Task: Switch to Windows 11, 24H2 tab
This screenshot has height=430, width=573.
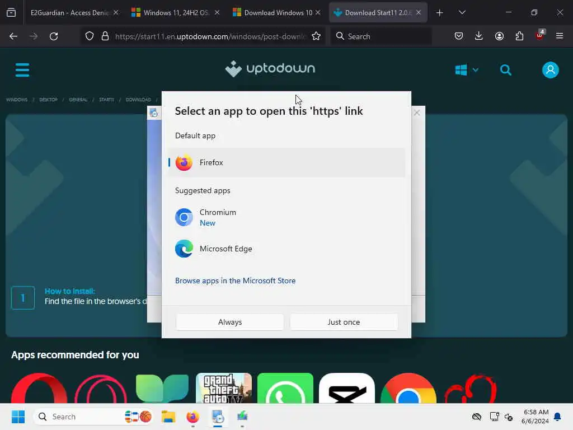Action: [x=176, y=13]
